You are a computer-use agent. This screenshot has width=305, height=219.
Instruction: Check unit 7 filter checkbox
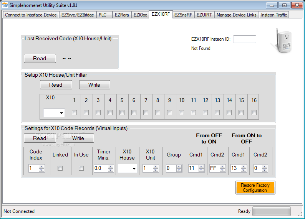[146, 113]
